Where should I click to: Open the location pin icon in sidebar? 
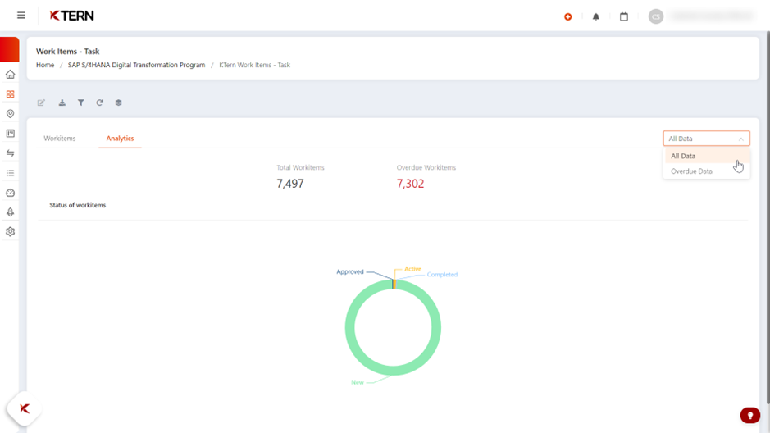pyautogui.click(x=11, y=113)
